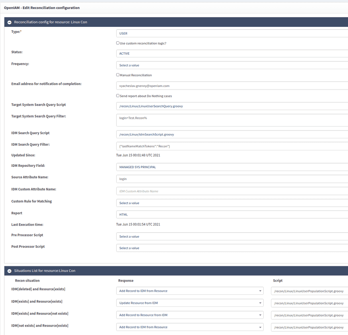Click the Target System Search Query Filter box
Image resolution: width=348 pixels, height=335 pixels.
[232, 120]
